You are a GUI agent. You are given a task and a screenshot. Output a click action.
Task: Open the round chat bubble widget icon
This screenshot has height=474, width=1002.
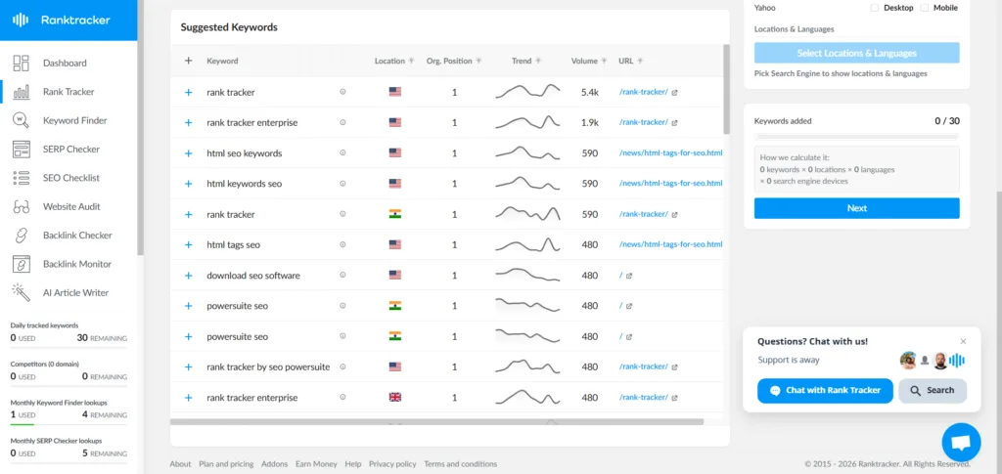click(961, 442)
